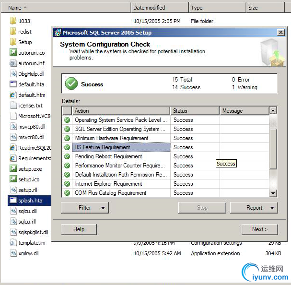Select the sqlcu.rll file icon
Screen dimensions: 291x285
[x=13, y=222]
